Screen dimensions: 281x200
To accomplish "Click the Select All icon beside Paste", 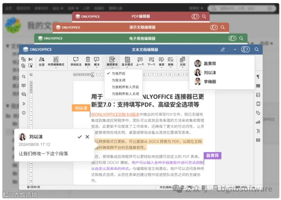I will 31,66.
